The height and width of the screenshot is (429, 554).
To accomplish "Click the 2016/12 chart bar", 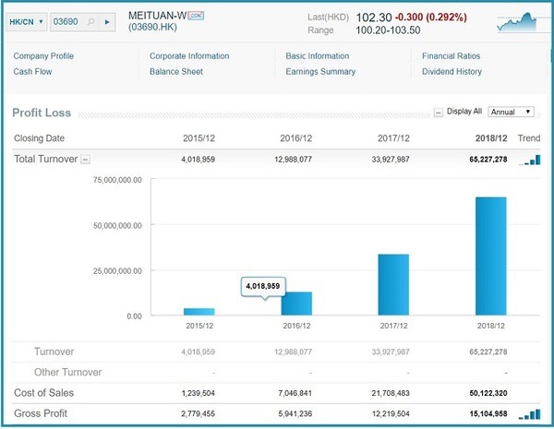I will 296,304.
